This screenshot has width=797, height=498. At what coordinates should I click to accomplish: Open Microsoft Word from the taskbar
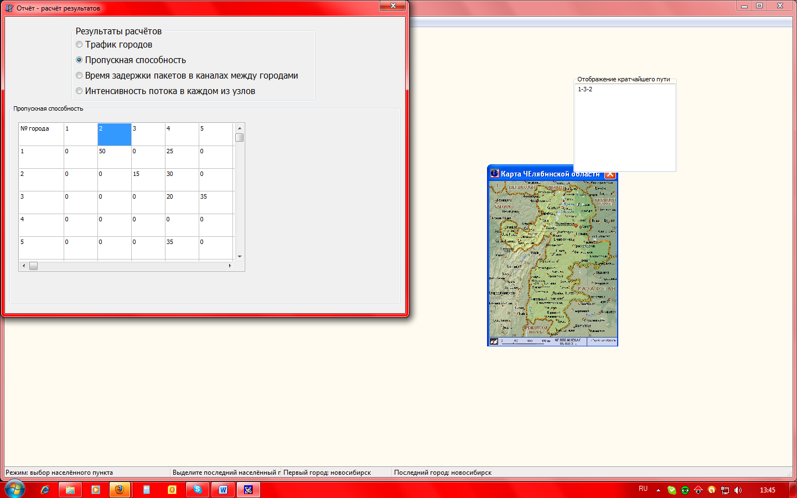point(223,490)
